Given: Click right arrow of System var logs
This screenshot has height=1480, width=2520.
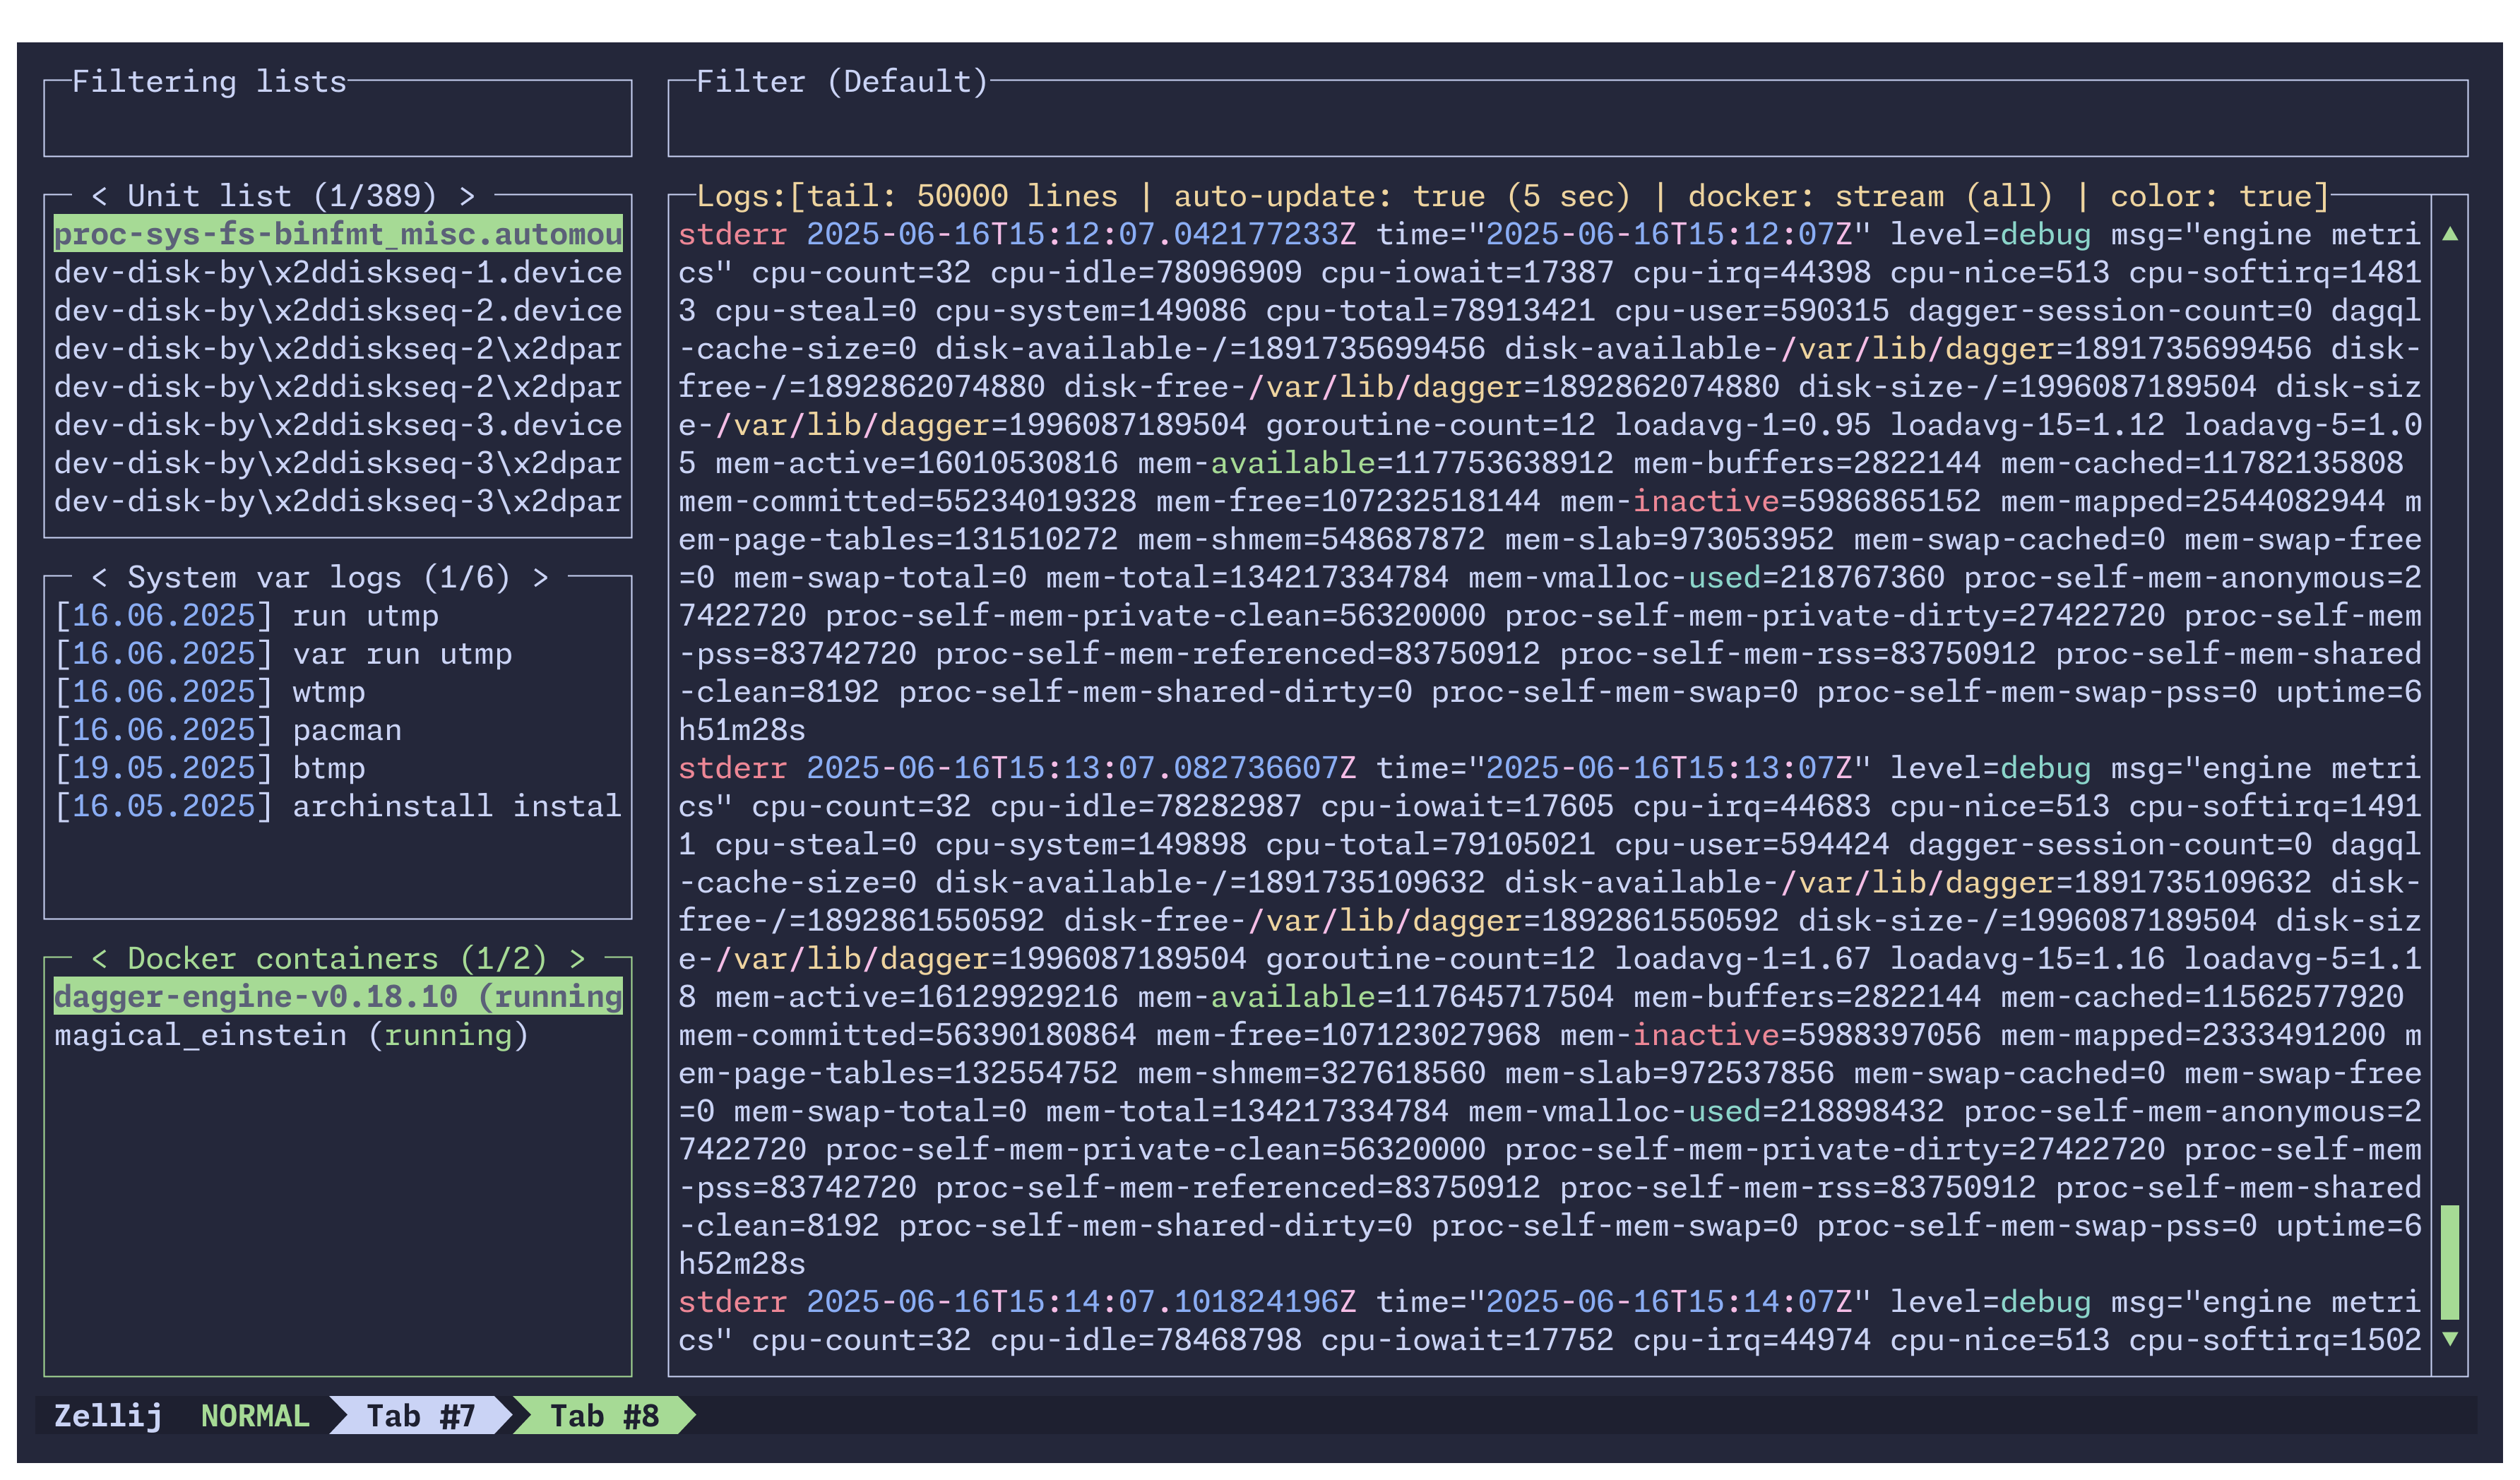Looking at the screenshot, I should click(x=540, y=578).
